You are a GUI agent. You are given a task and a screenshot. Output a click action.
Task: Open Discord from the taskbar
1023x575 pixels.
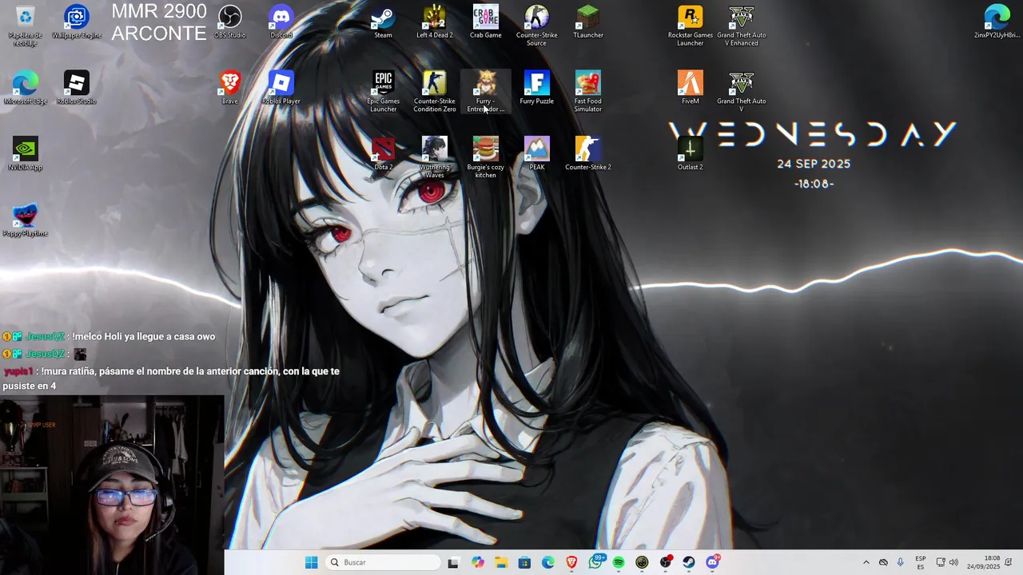[x=712, y=562]
